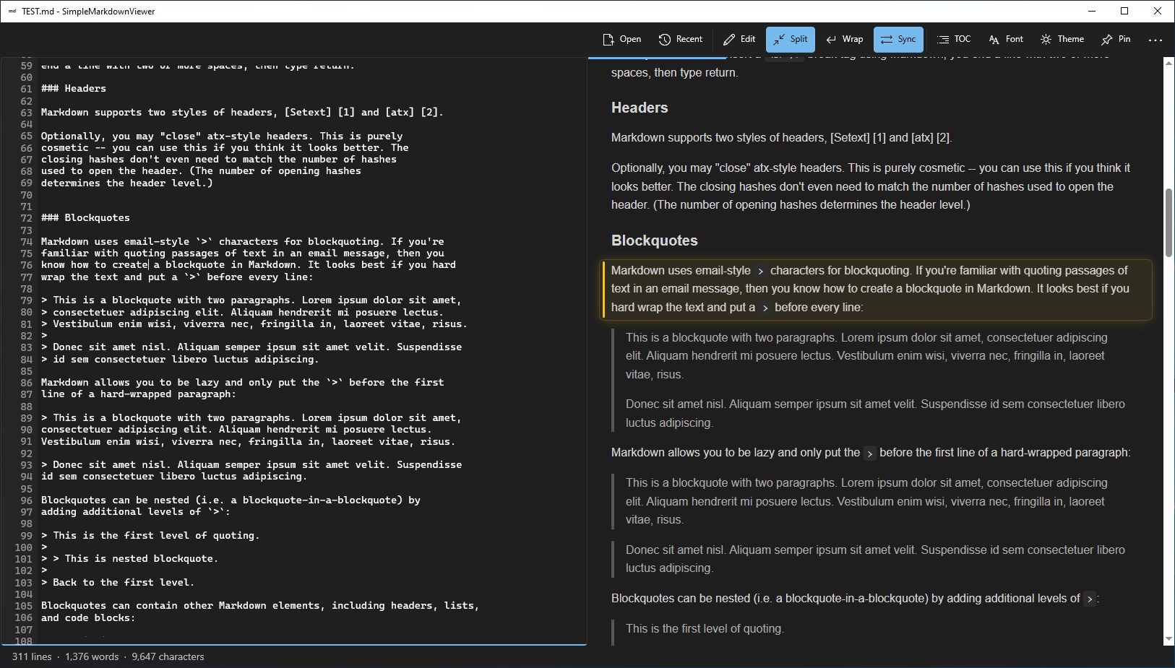The height and width of the screenshot is (668, 1175).
Task: Click the highlighted 'Markdown uses email-style' preview paragraph
Action: [x=877, y=289]
